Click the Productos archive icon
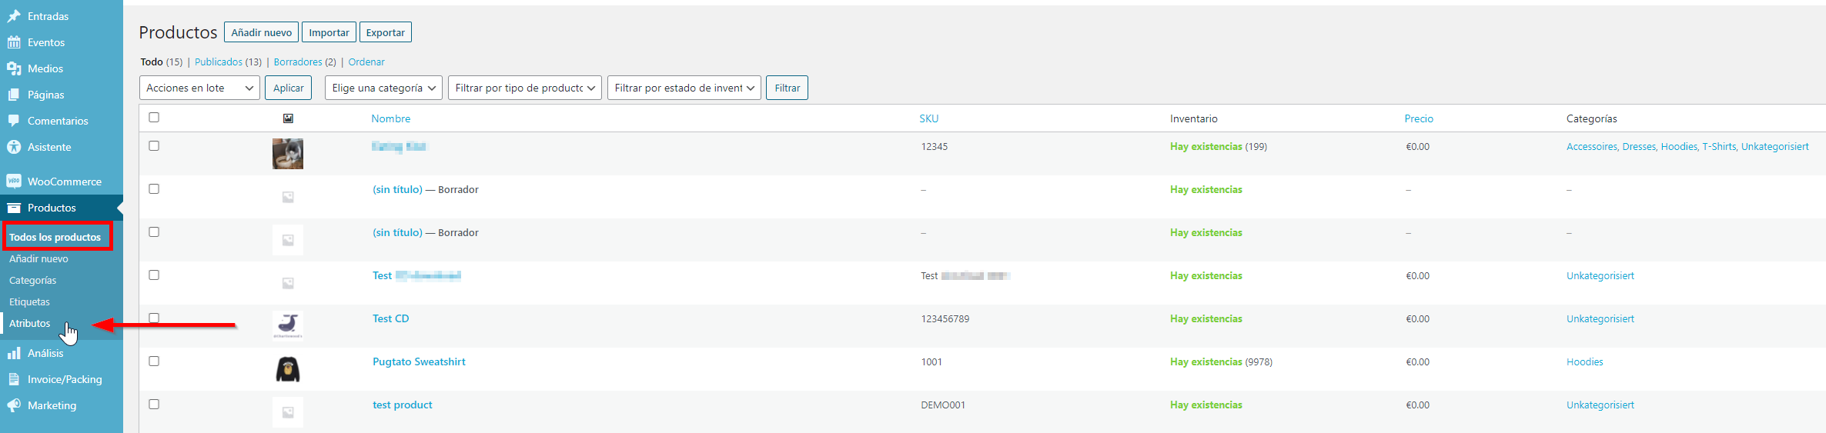 pos(14,208)
